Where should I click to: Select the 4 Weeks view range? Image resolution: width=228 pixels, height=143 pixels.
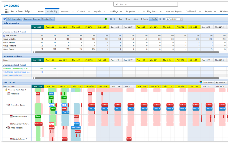153,19
